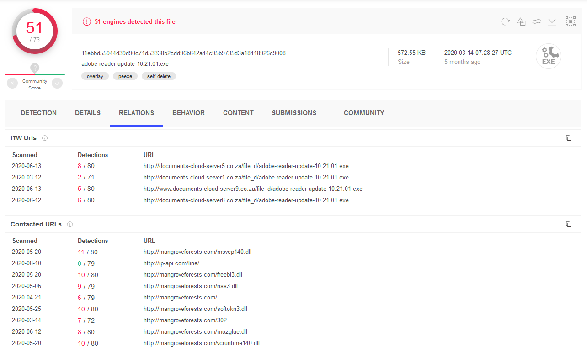Click '51 engines detected this file' message
Image resolution: width=587 pixels, height=352 pixels.
pyautogui.click(x=135, y=21)
